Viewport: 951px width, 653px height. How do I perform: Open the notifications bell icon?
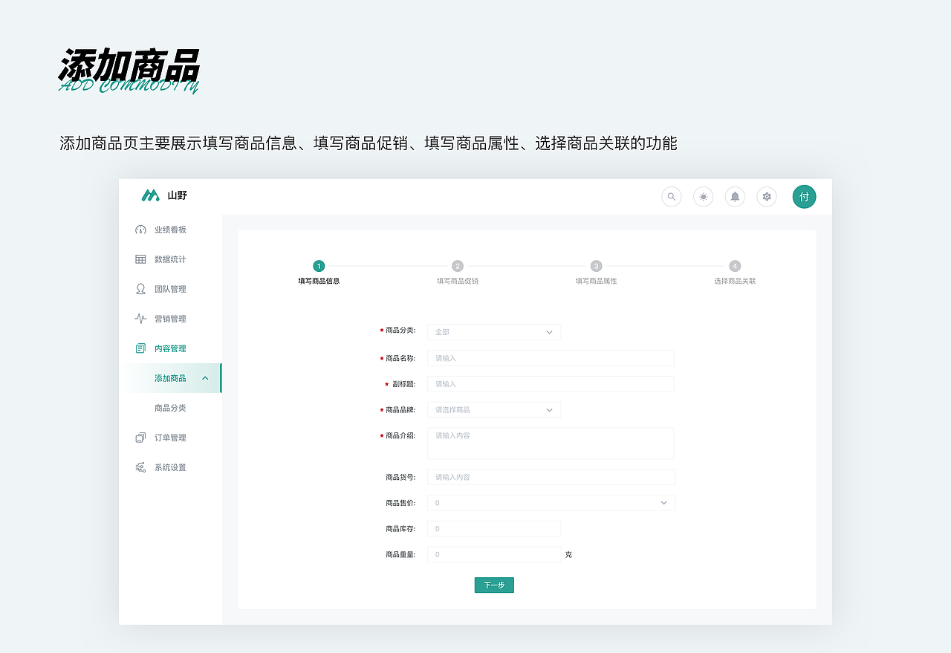click(x=735, y=197)
